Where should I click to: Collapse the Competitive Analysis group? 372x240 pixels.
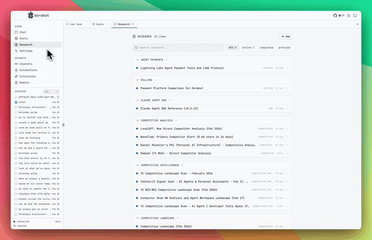coord(138,120)
